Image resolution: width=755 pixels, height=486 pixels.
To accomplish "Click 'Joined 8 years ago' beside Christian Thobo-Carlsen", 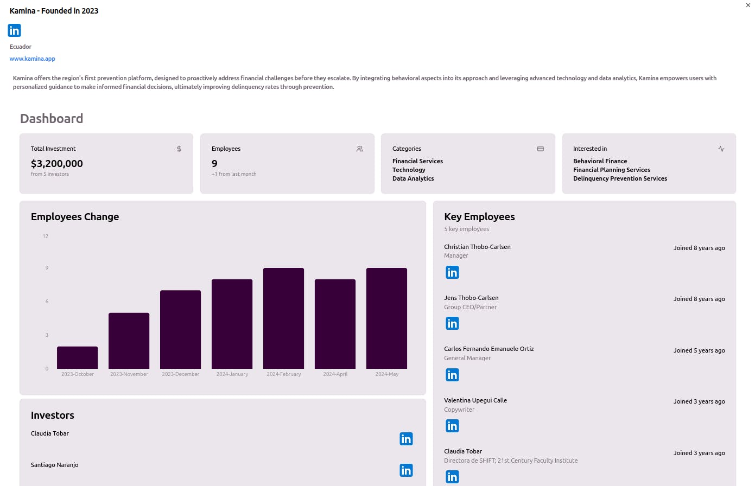I will (699, 248).
